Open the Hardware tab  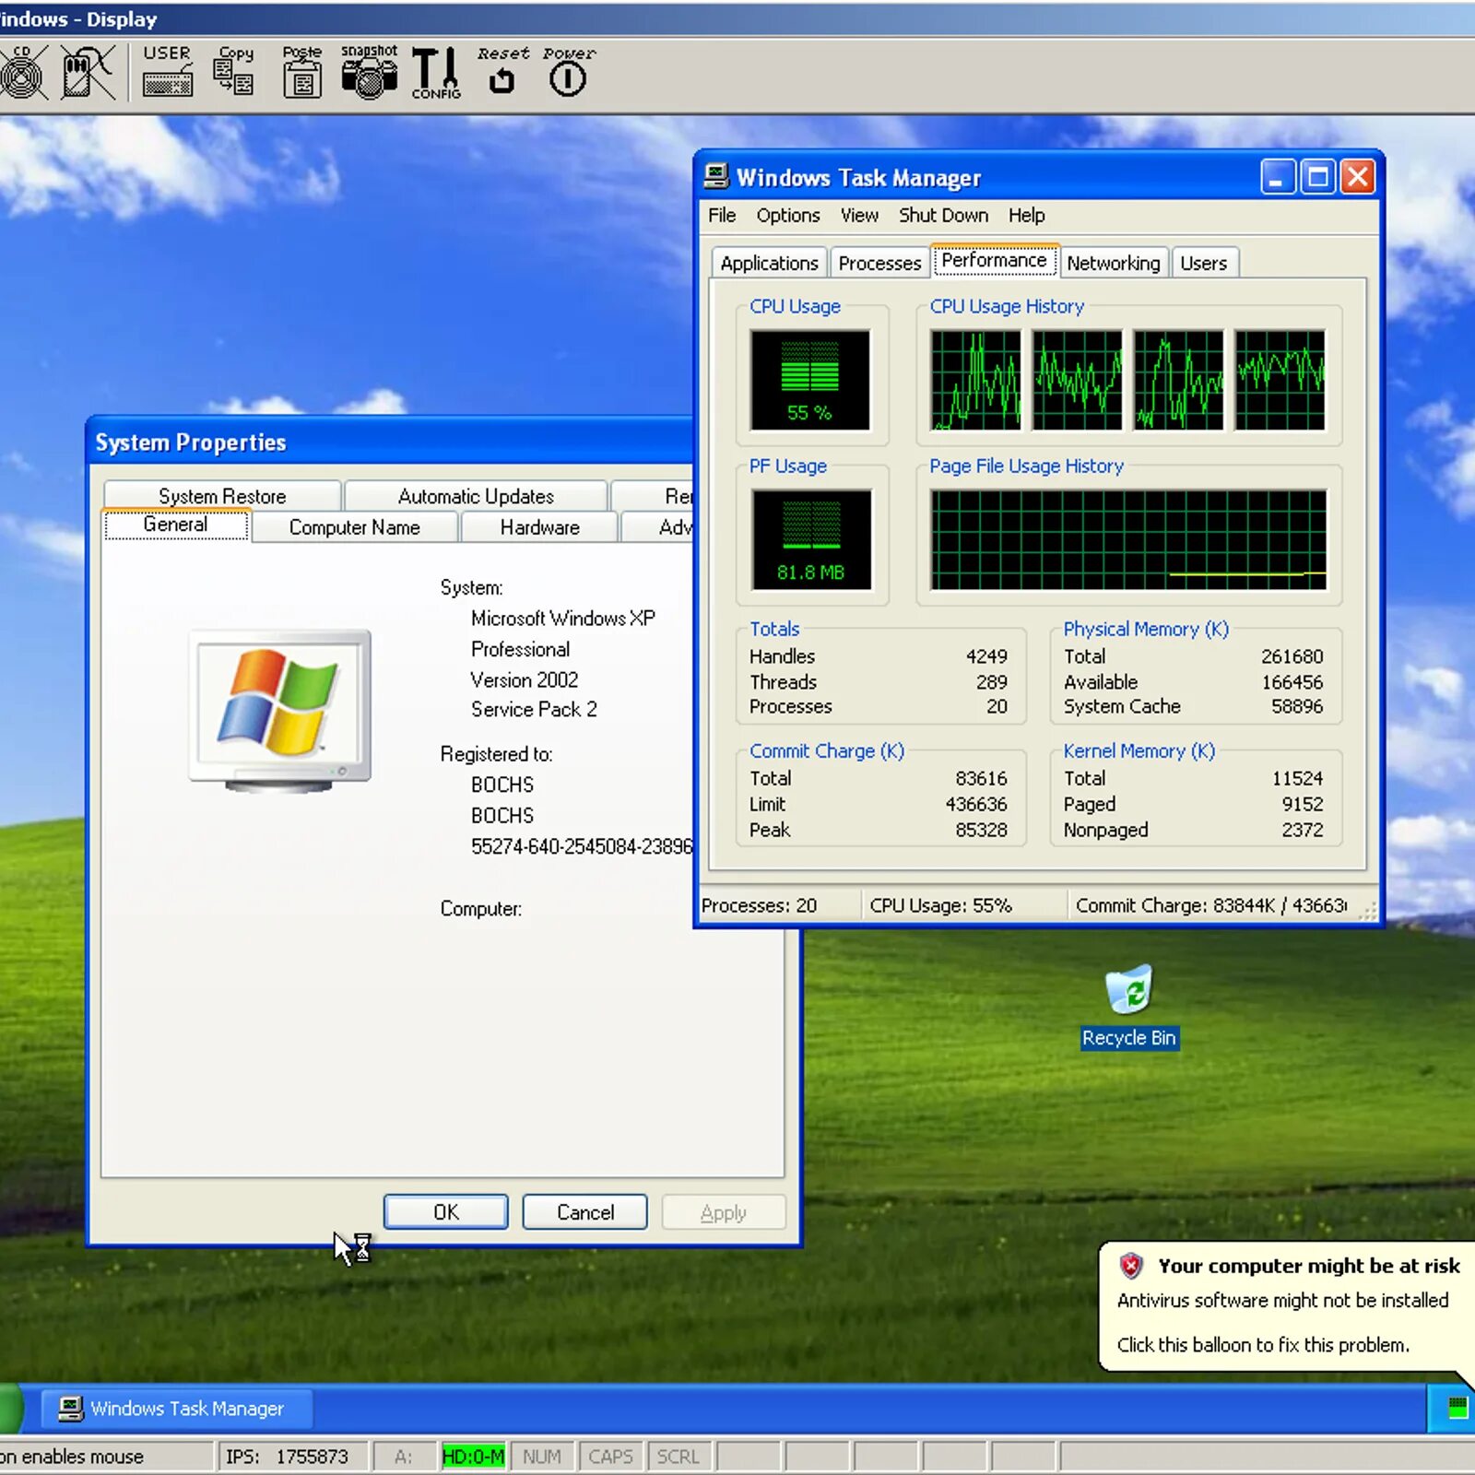pyautogui.click(x=540, y=527)
